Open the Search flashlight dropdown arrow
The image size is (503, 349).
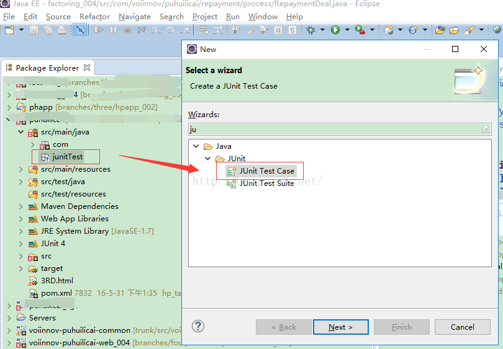(481, 30)
